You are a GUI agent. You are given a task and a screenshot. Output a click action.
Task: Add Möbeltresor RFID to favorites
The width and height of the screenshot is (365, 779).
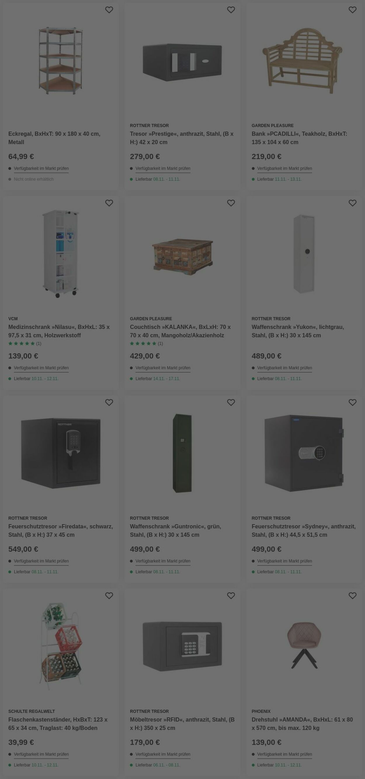click(x=231, y=595)
